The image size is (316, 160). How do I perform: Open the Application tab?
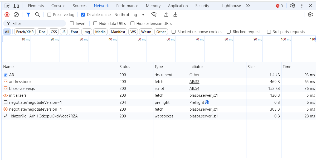coord(178,6)
